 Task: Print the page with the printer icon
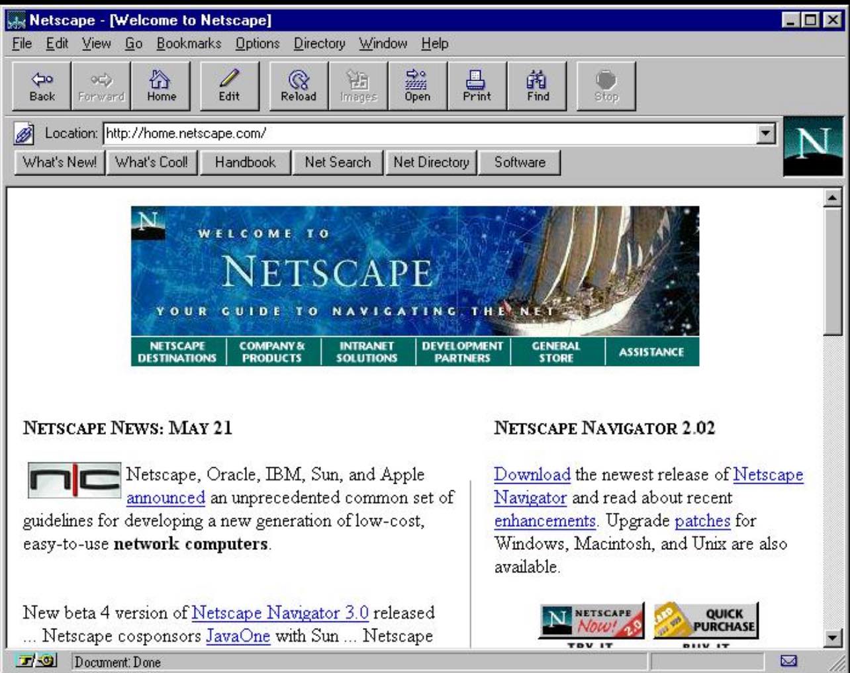click(x=477, y=86)
